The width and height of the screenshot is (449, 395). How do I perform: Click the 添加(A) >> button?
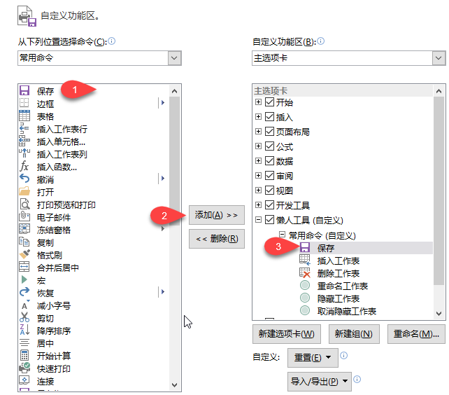click(x=216, y=215)
